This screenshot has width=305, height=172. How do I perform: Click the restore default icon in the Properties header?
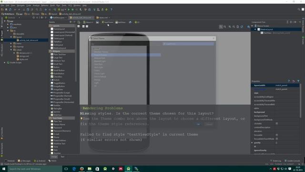click(x=294, y=81)
